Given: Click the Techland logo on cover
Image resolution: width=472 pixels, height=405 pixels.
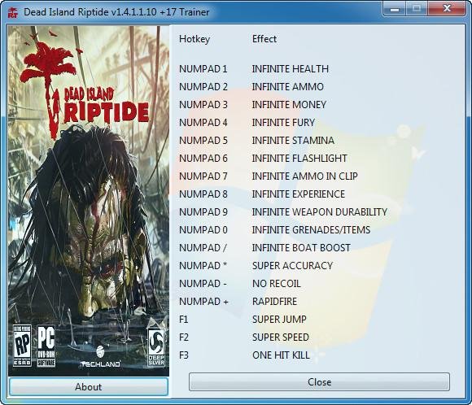Looking at the screenshot, I should point(101,357).
